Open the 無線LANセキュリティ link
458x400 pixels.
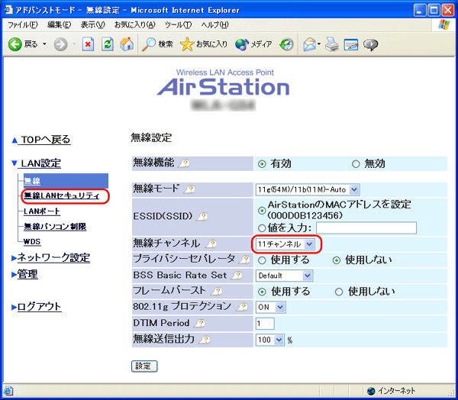pos(62,195)
